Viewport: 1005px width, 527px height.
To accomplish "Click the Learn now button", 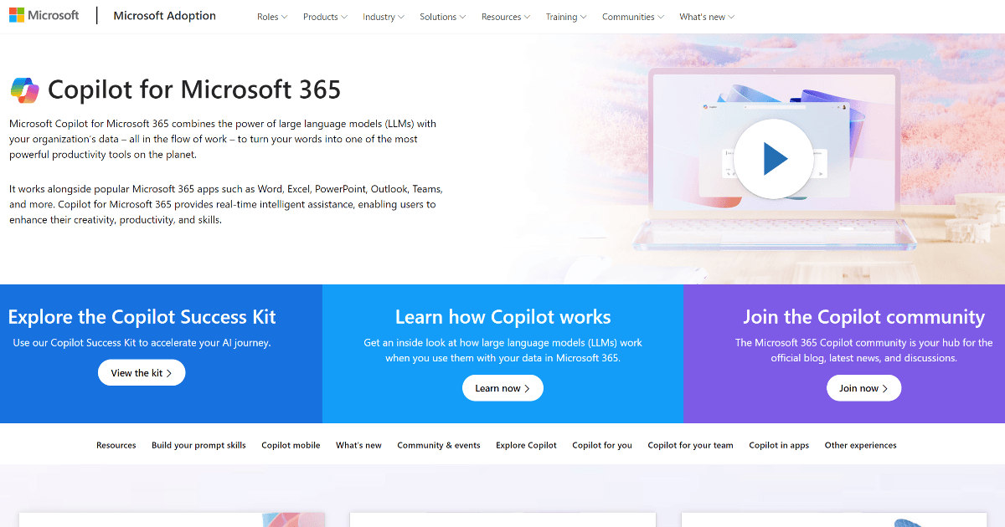I will [x=502, y=387].
